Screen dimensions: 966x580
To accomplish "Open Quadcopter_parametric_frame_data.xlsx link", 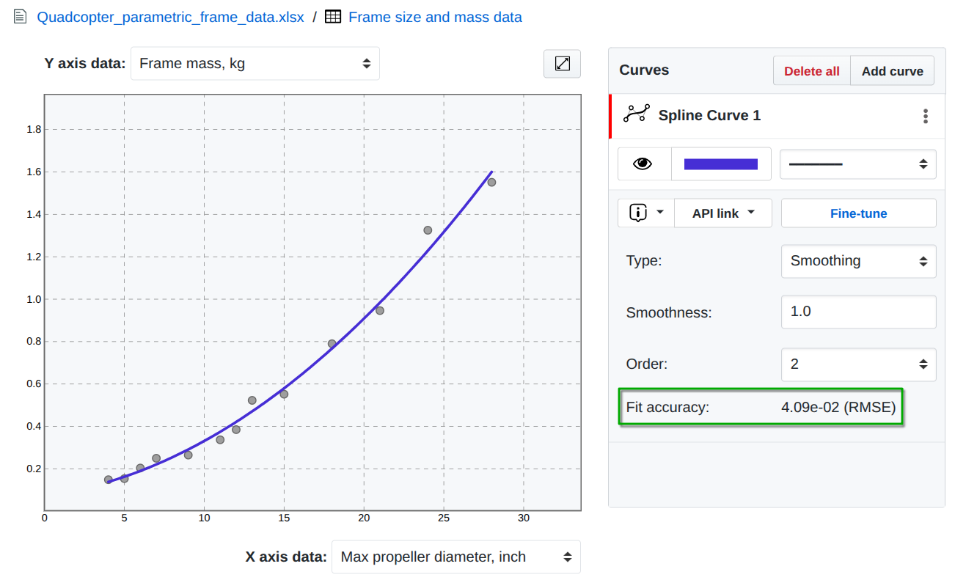I will coord(170,17).
